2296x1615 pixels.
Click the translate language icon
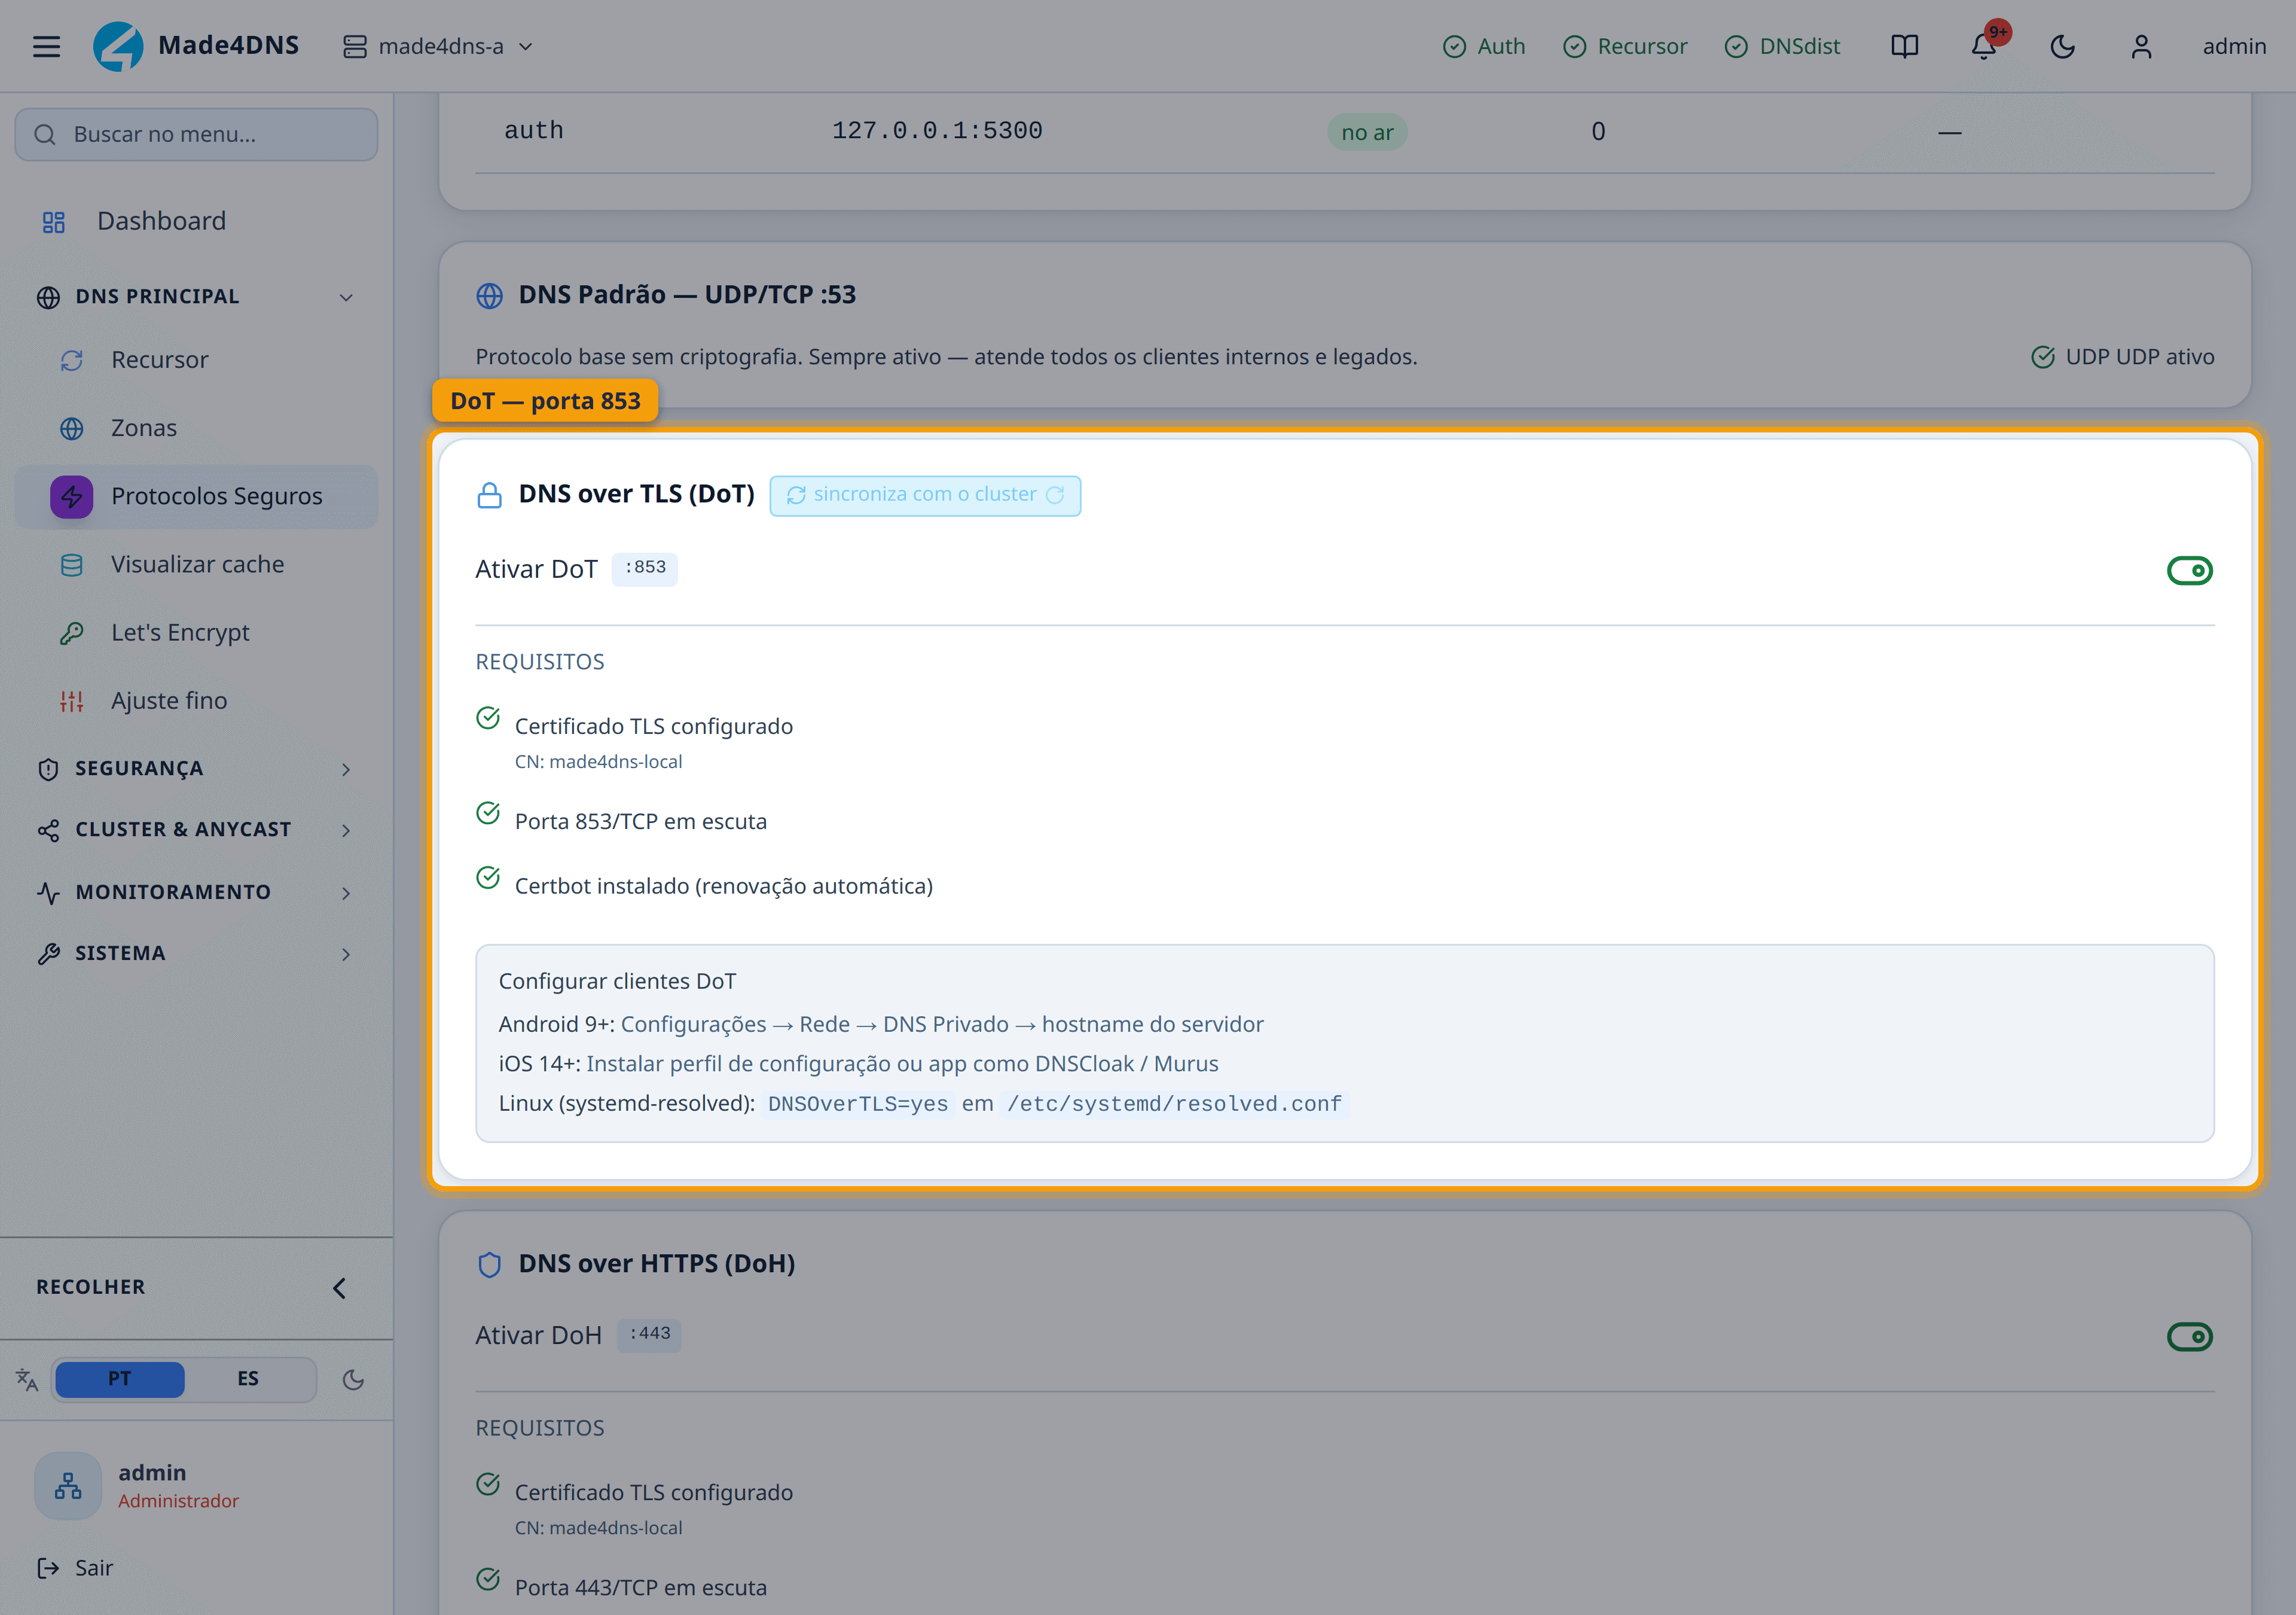(27, 1380)
